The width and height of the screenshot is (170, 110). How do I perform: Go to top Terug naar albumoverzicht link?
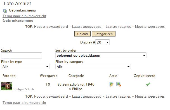(x=24, y=16)
